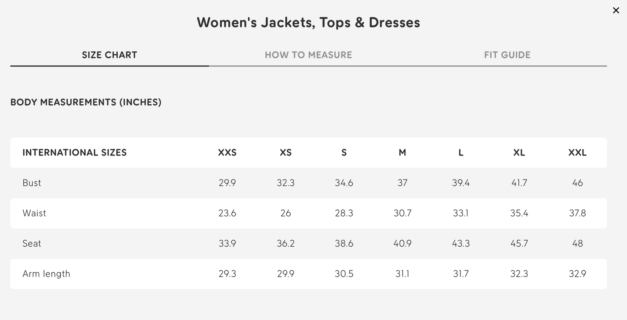The width and height of the screenshot is (627, 320).
Task: Select the Waist row label
Action: pos(34,213)
